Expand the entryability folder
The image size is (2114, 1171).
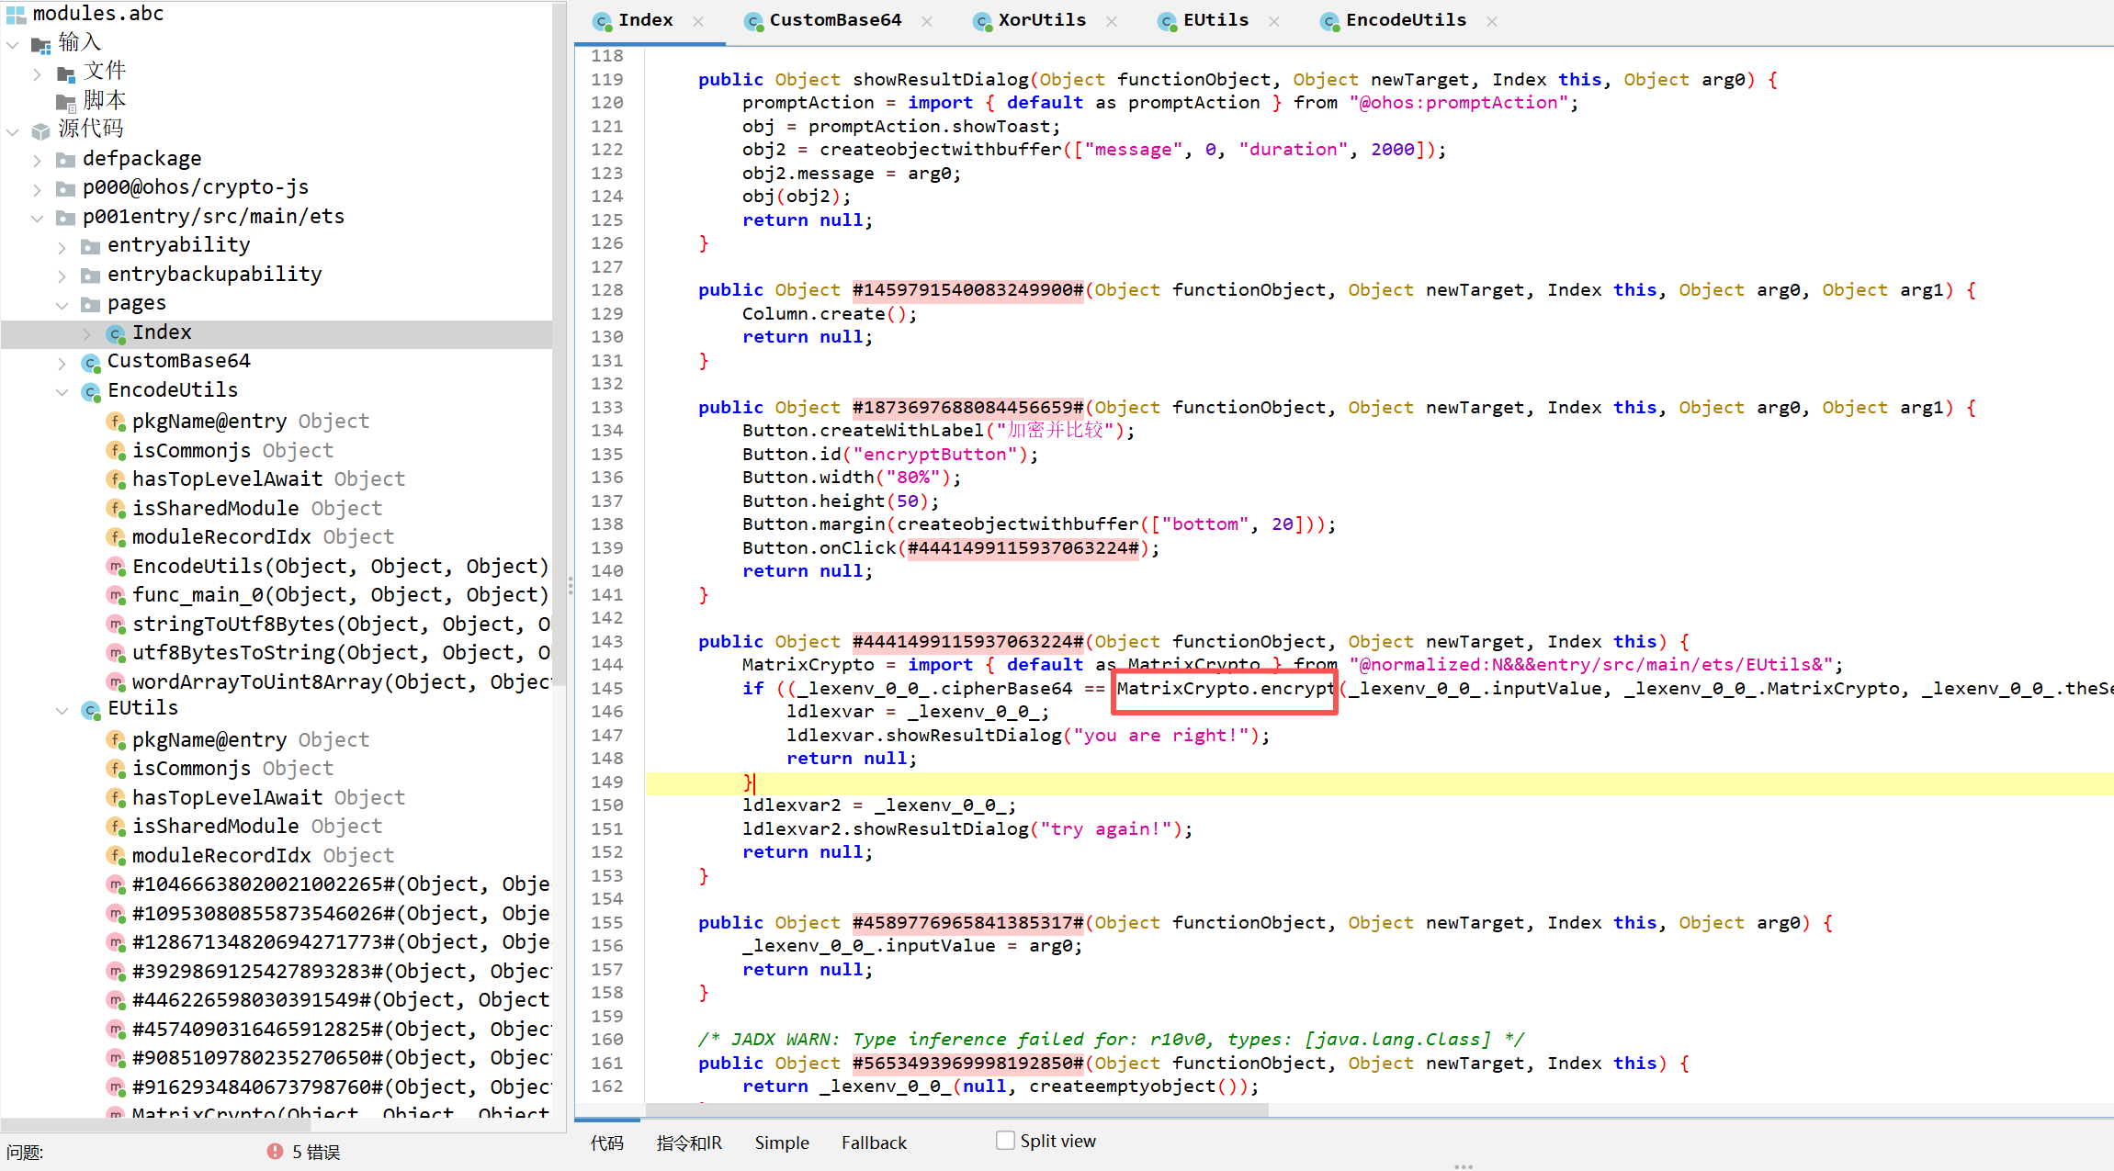coord(62,246)
